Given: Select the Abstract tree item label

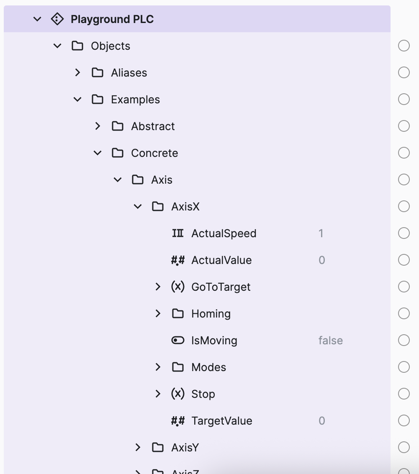Looking at the screenshot, I should tap(153, 126).
